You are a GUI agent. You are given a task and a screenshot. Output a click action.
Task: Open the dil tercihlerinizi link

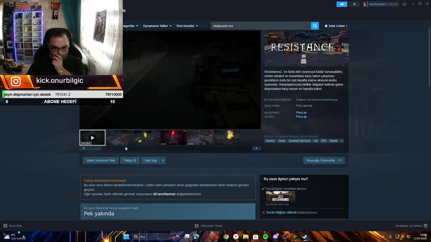click(x=164, y=194)
